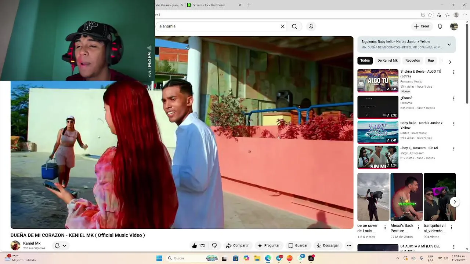Click Compartir share button

[x=237, y=246]
